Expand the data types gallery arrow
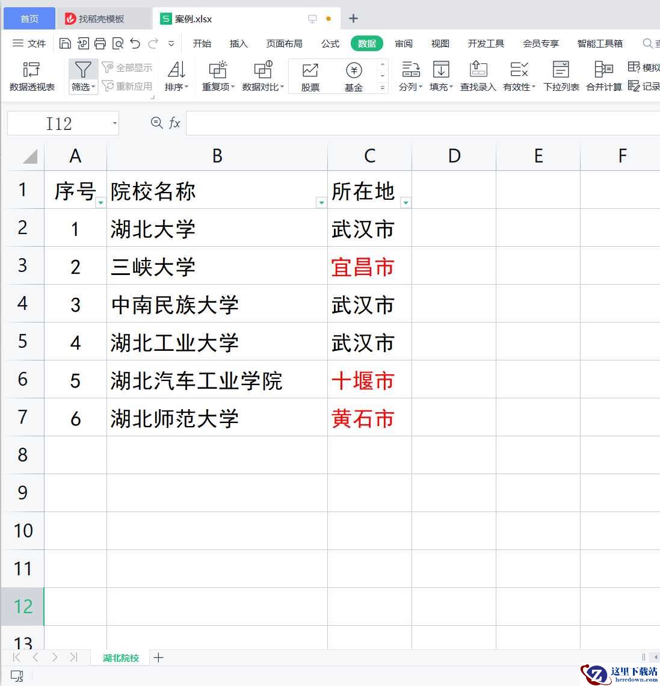The width and height of the screenshot is (660, 686). 383,87
